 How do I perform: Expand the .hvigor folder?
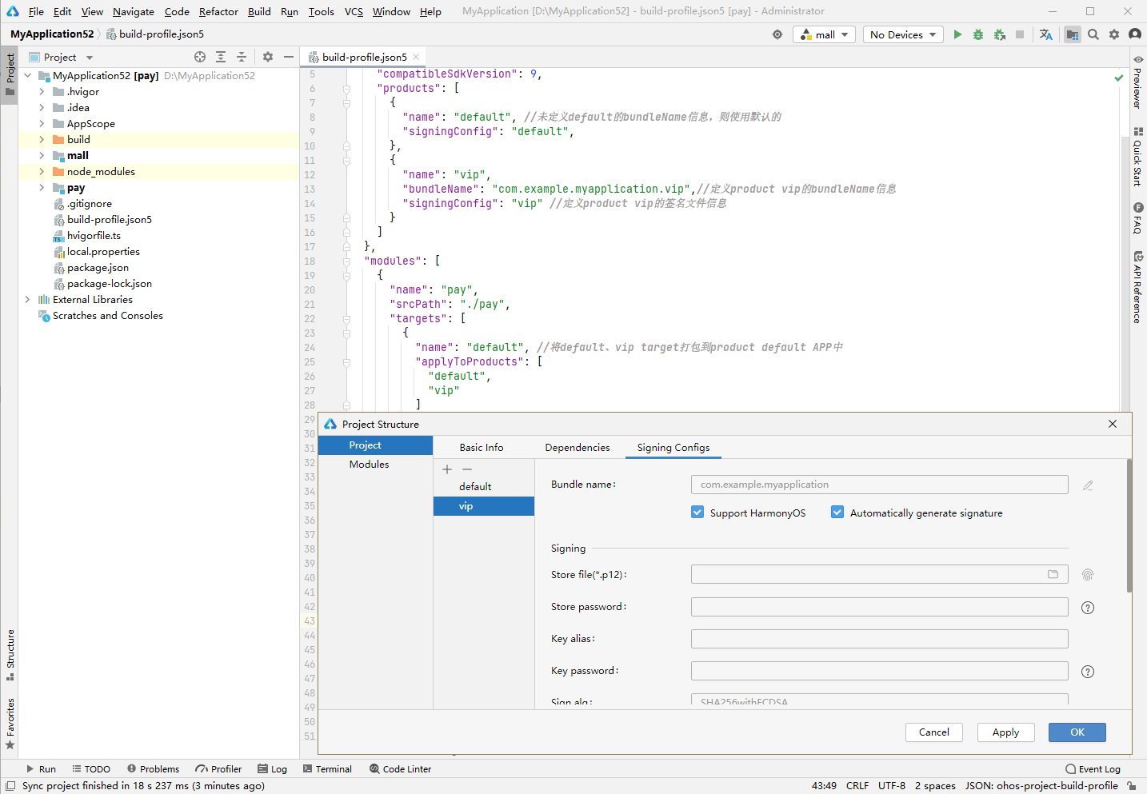coord(42,92)
